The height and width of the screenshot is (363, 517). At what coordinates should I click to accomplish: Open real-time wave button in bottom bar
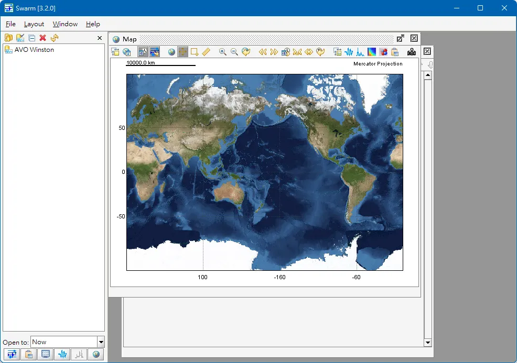point(62,355)
